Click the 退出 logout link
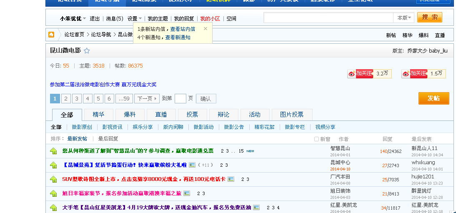This screenshot has width=456, height=213. click(95, 19)
